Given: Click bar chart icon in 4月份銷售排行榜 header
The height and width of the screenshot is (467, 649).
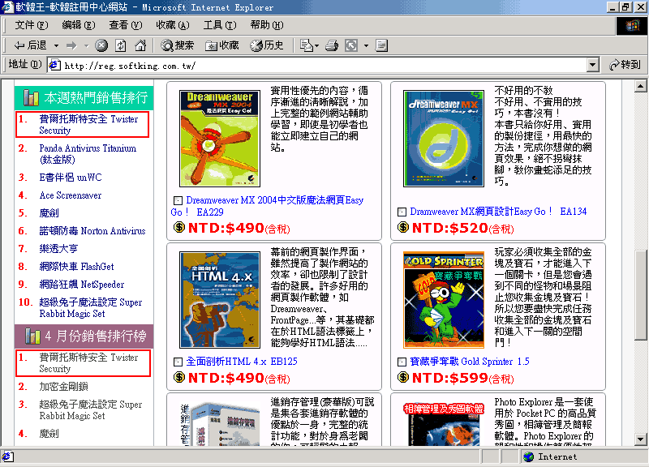Looking at the screenshot, I should [x=32, y=336].
